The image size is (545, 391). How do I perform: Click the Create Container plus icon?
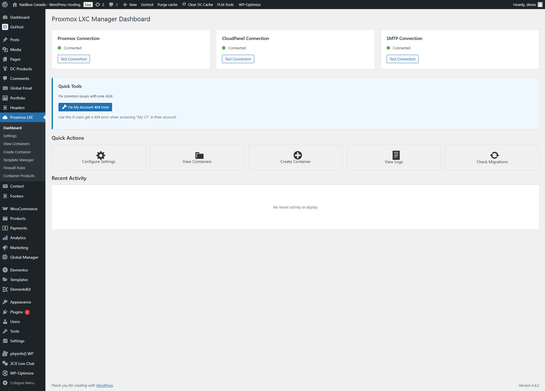(x=297, y=155)
